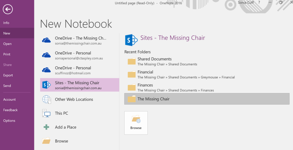Open Shared Documents recent folder
The height and width of the screenshot is (150, 293).
click(207, 62)
